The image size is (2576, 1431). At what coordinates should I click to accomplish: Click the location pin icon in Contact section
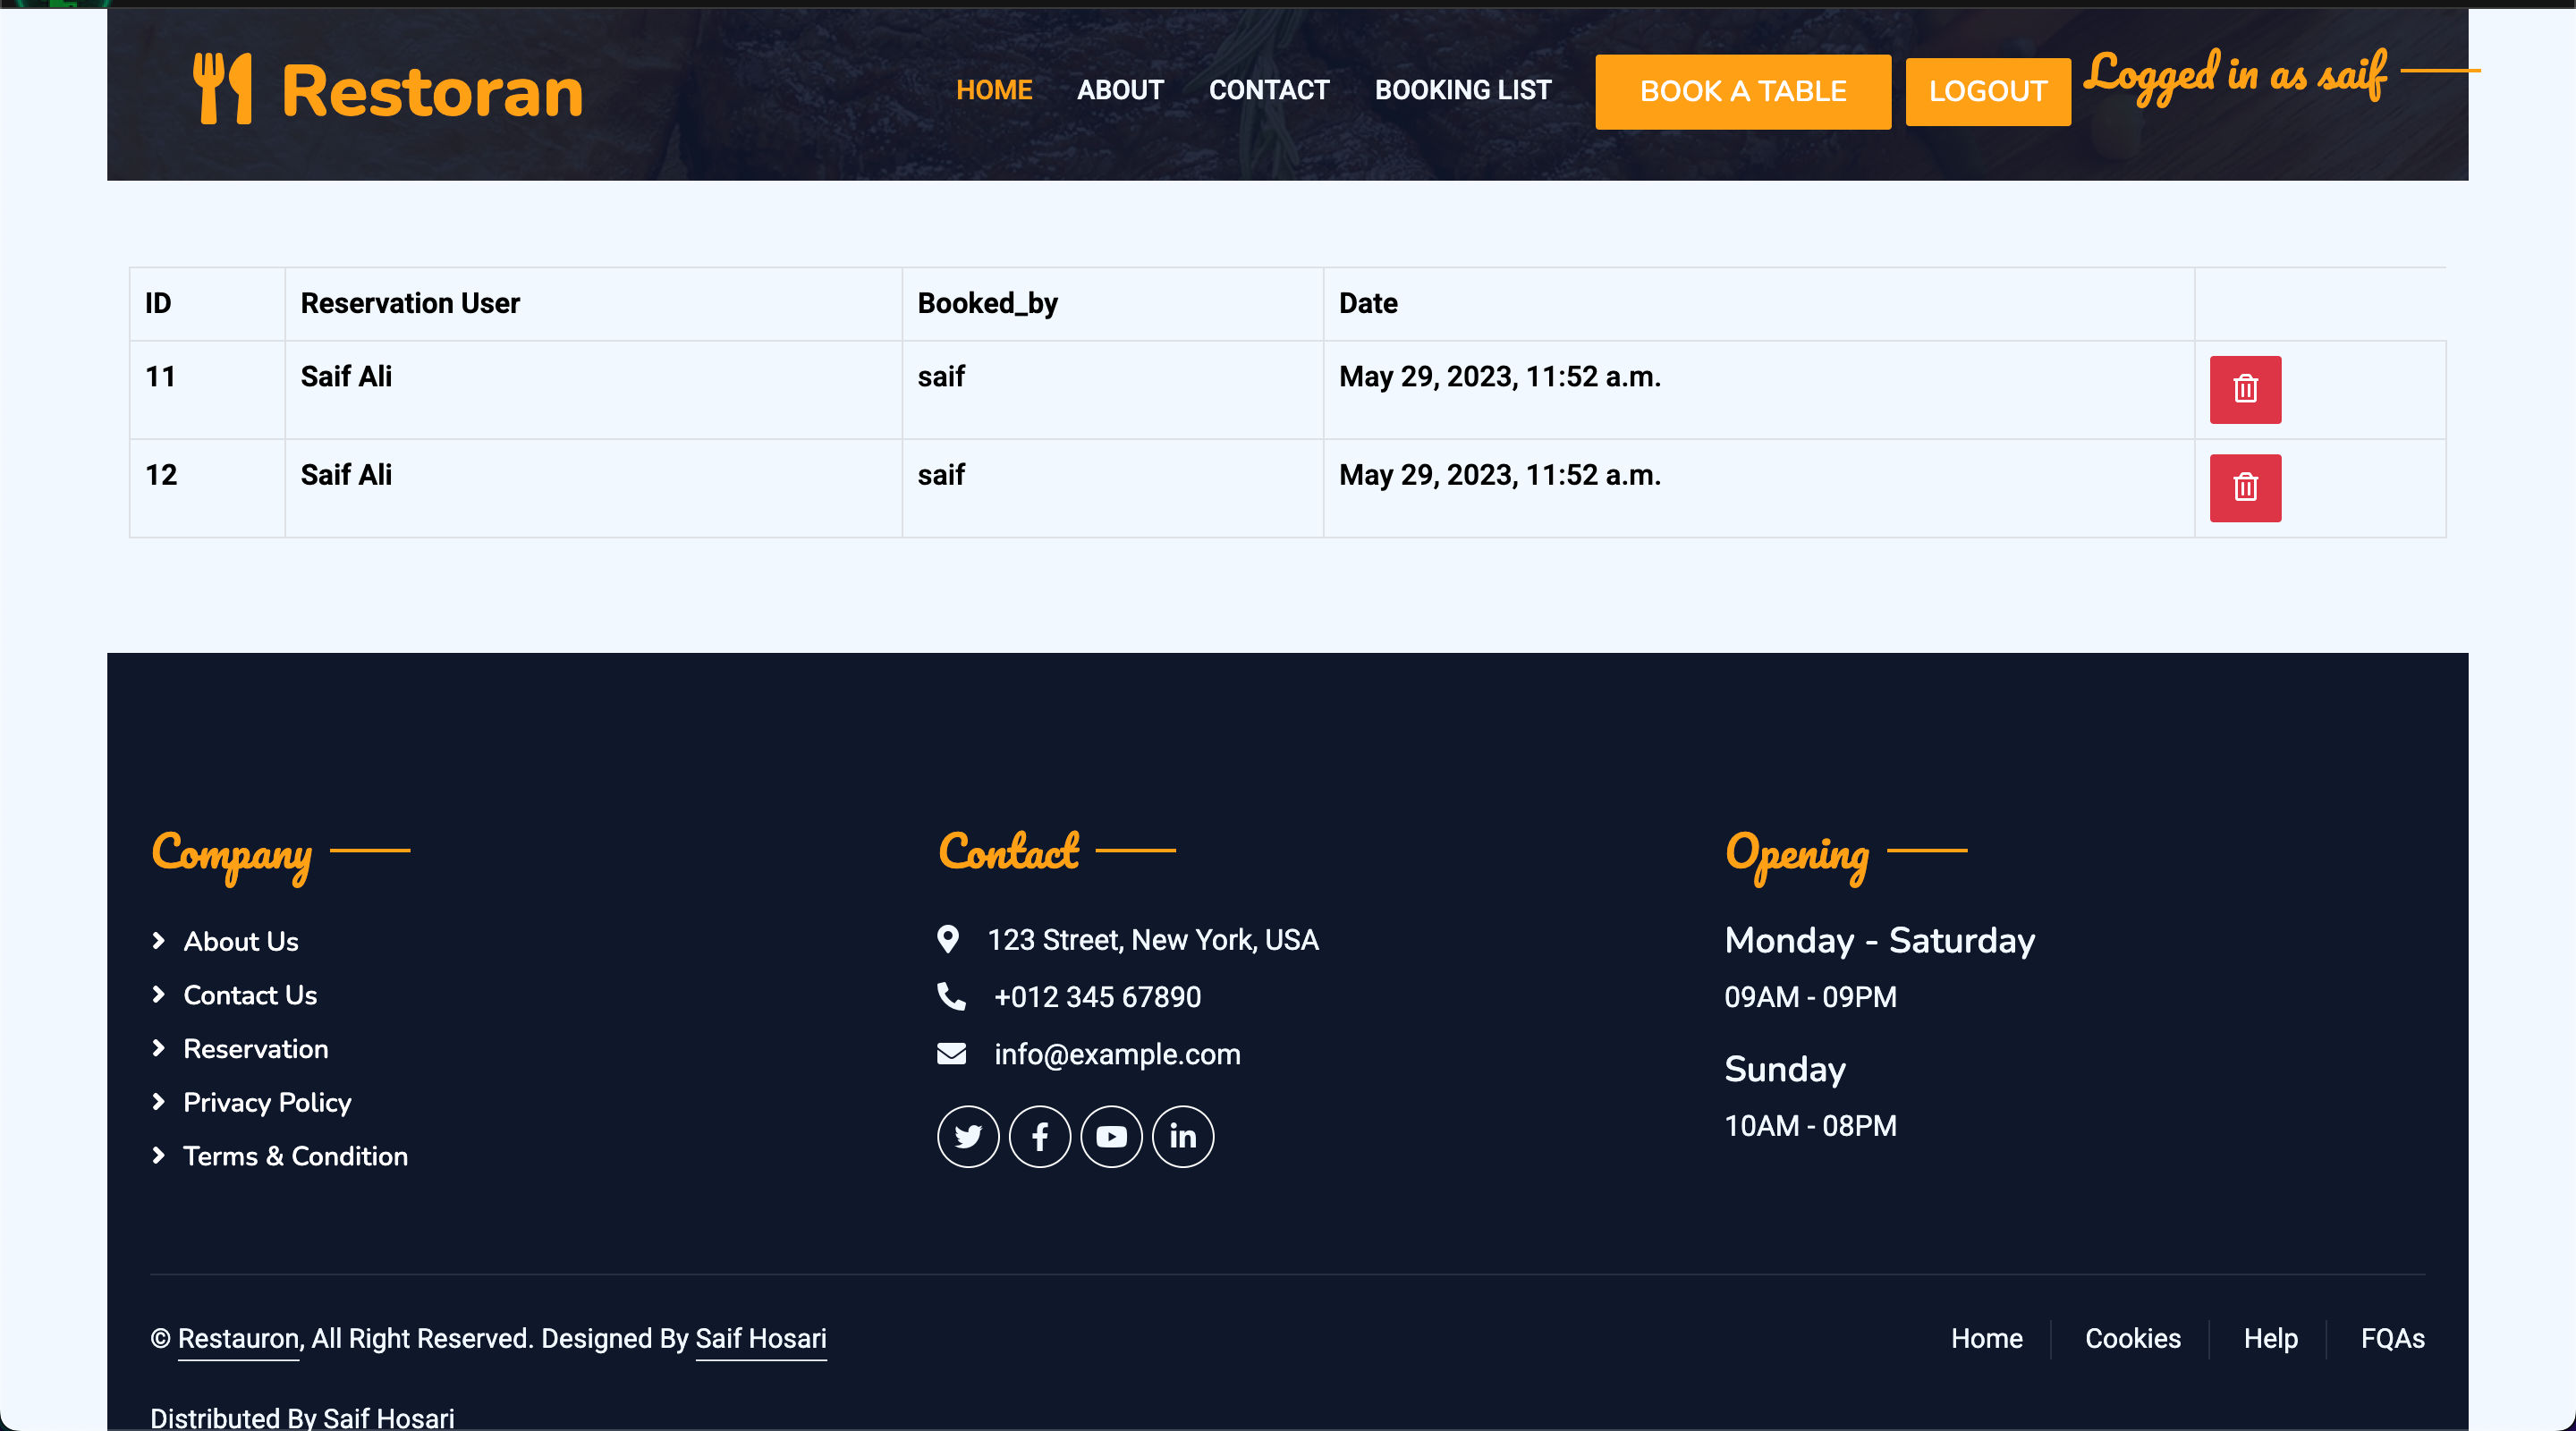950,940
